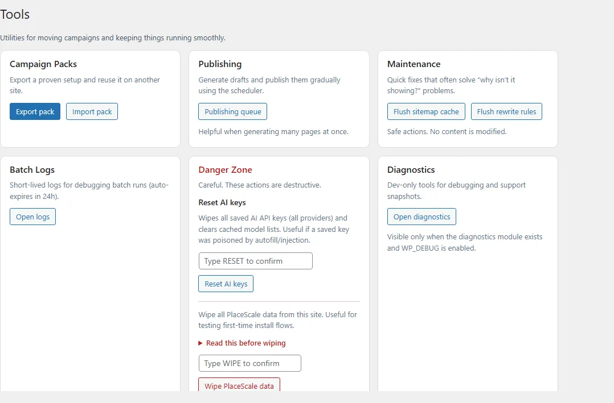Click the Type WIPE to confirm field
This screenshot has height=403, width=614.
249,363
